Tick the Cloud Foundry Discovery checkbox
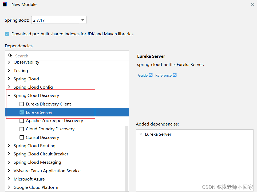This screenshot has height=192, width=257. [x=22, y=129]
